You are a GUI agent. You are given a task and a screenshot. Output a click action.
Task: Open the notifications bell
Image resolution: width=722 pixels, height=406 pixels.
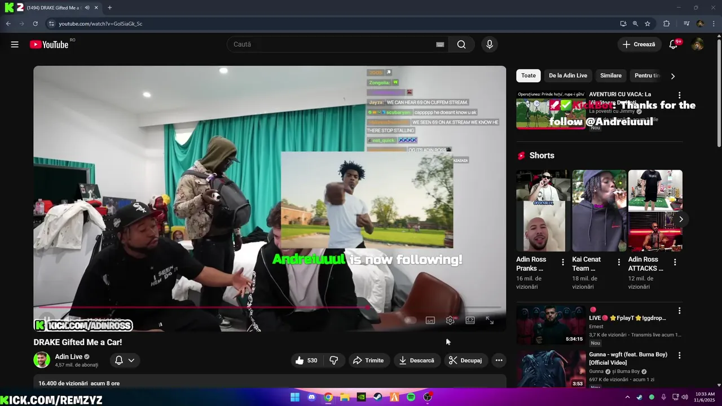pos(673,45)
